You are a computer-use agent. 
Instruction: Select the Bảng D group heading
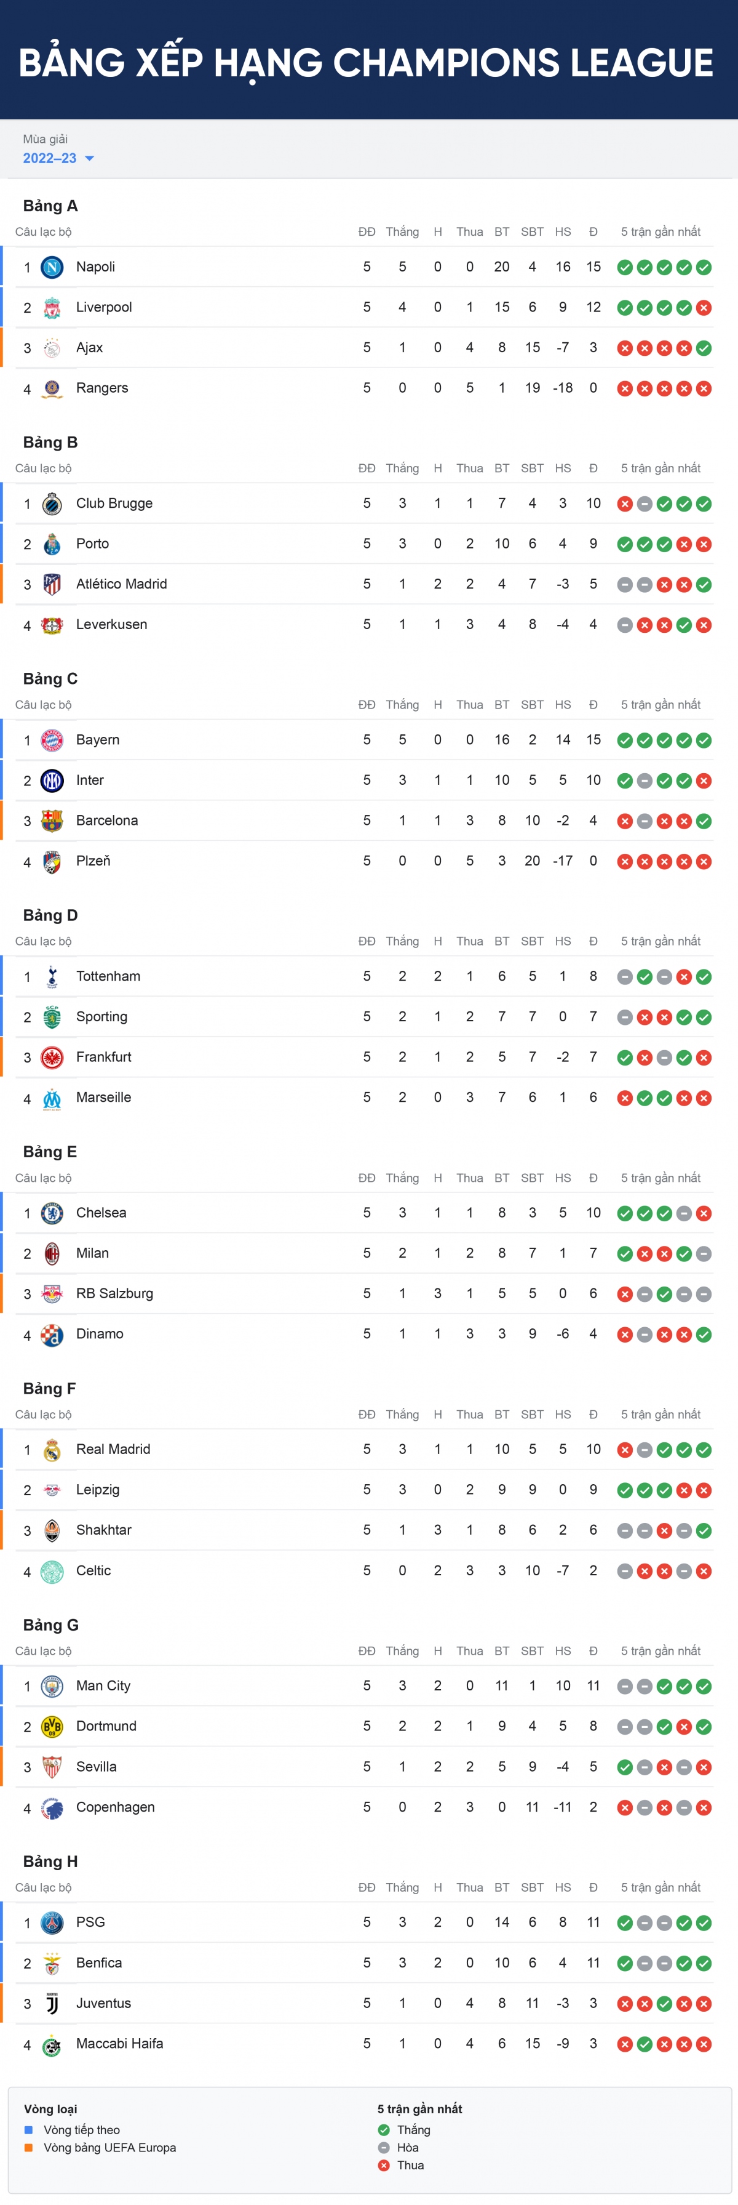point(50,915)
